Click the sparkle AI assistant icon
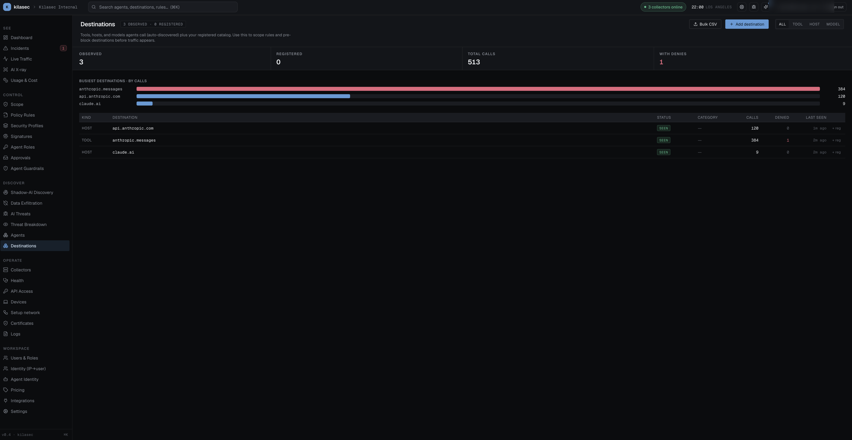 pos(766,7)
